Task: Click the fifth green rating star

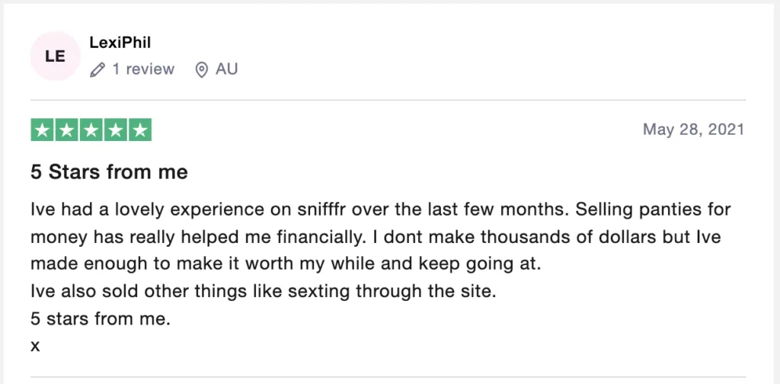Action: click(140, 130)
